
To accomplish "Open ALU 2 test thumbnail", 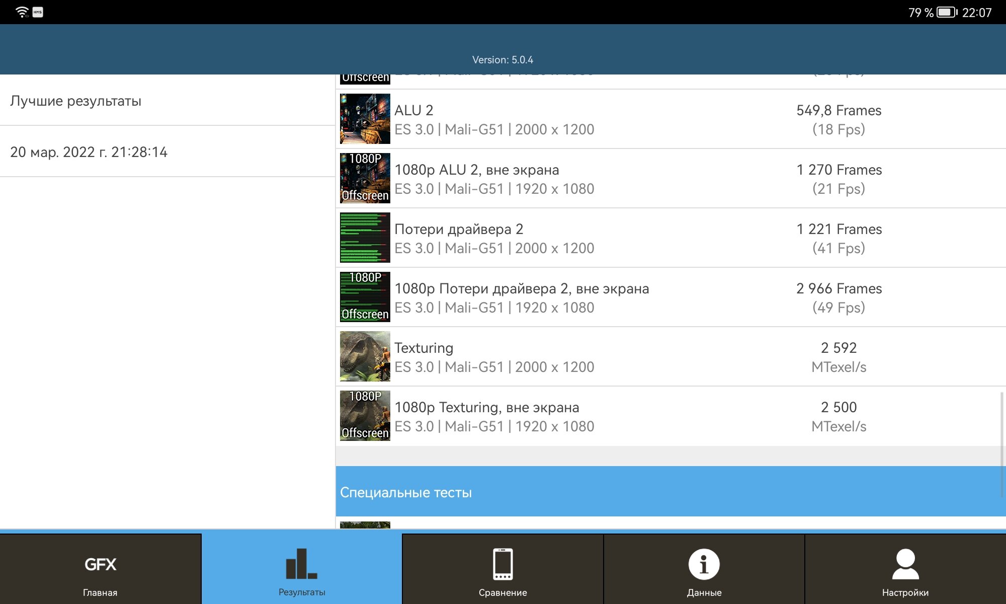I will [365, 119].
